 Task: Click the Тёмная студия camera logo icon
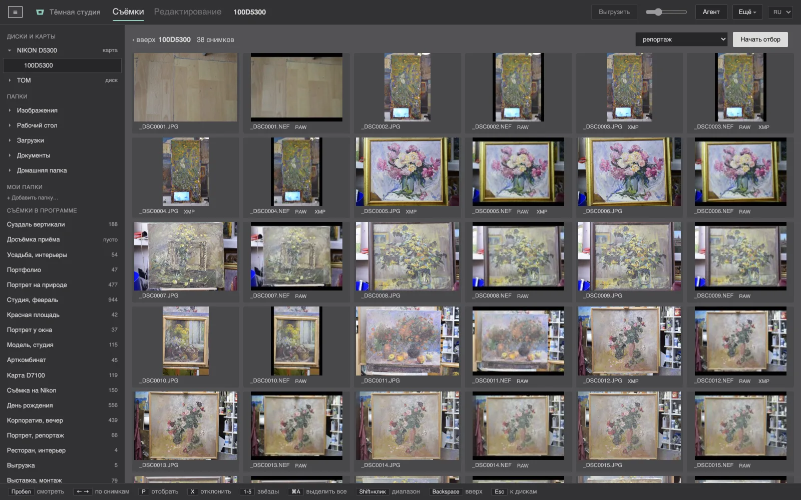point(40,12)
